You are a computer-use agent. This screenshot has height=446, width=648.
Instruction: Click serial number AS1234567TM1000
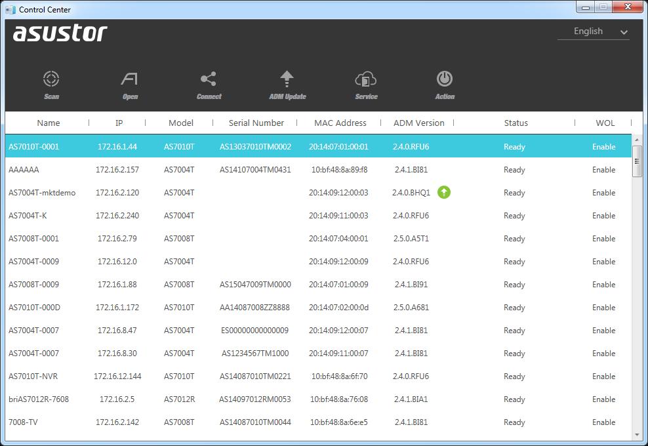point(255,353)
